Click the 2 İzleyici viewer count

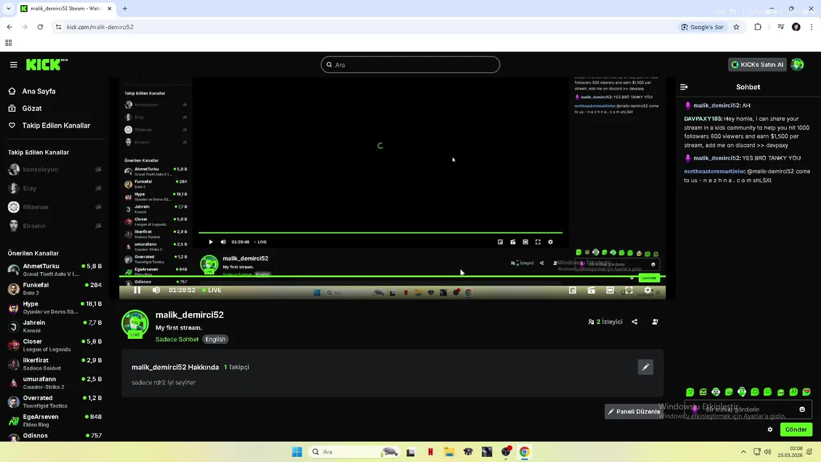[605, 321]
